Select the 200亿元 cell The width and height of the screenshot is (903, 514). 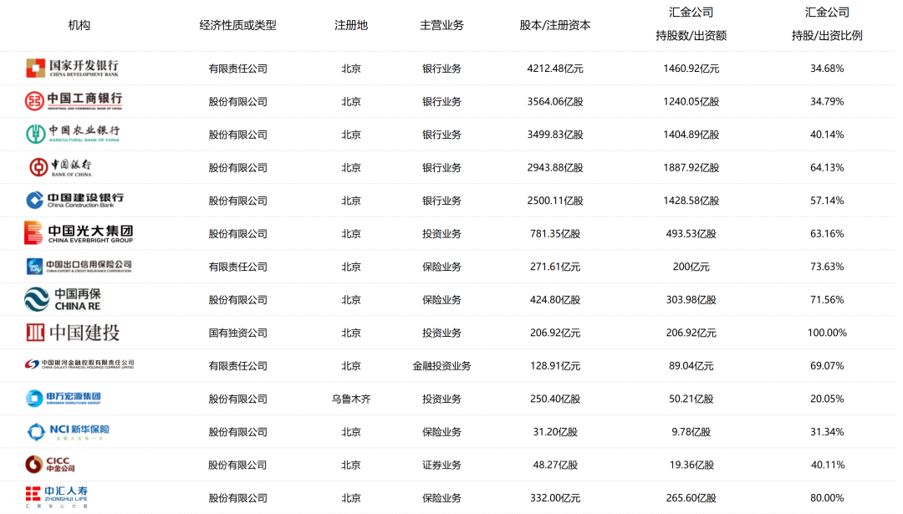pyautogui.click(x=691, y=267)
